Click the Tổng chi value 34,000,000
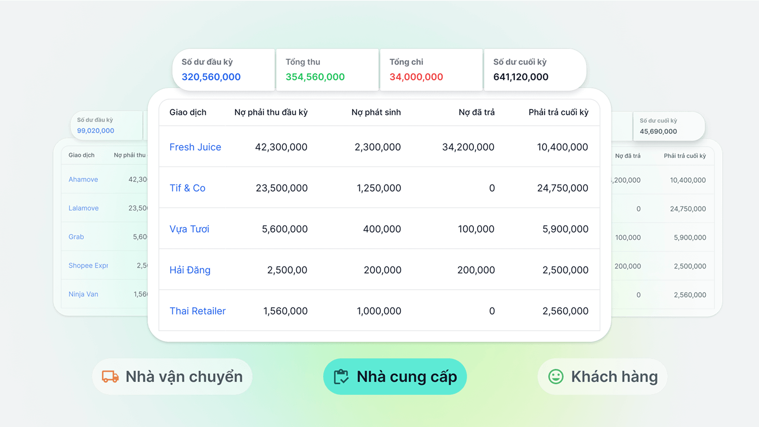Screen dimensions: 759x427 [x=416, y=77]
